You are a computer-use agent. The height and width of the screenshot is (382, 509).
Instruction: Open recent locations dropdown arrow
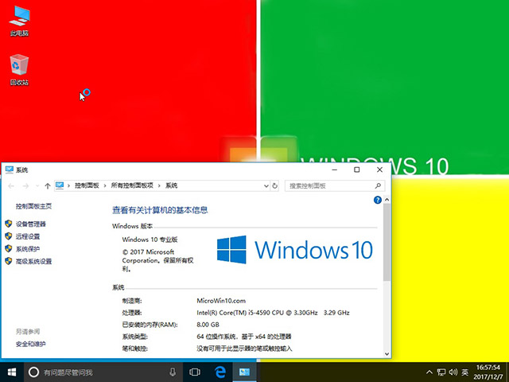(x=37, y=185)
